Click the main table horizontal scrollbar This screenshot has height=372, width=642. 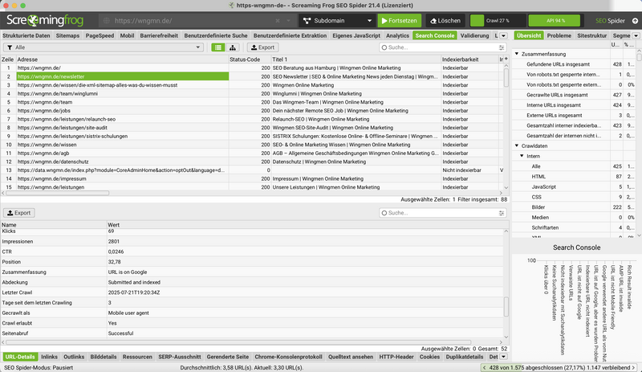click(57, 193)
